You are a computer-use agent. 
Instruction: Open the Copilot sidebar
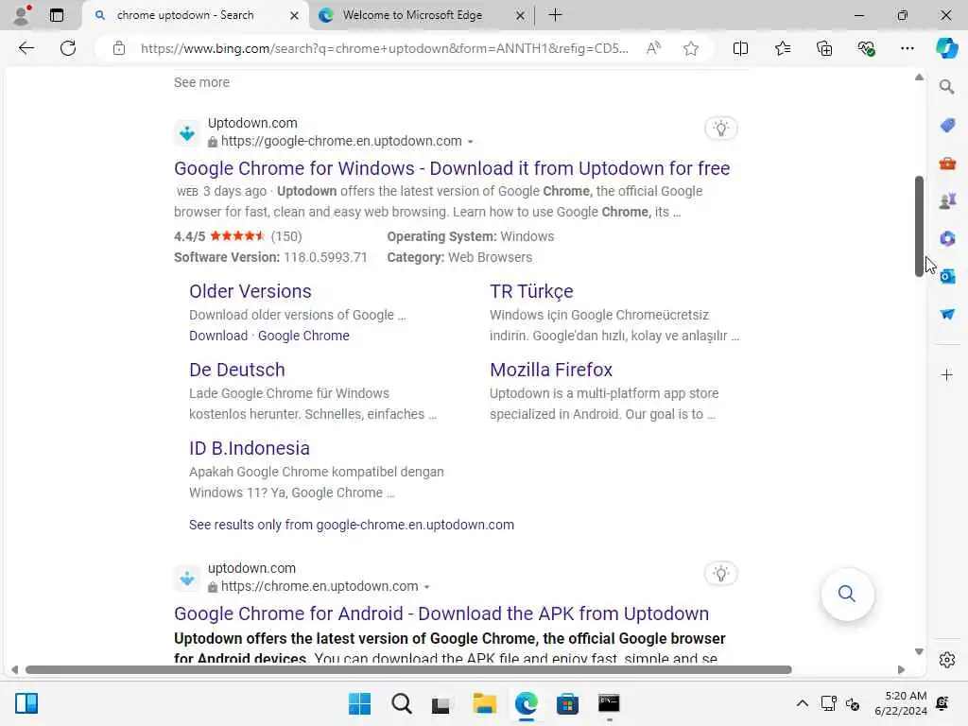click(946, 48)
